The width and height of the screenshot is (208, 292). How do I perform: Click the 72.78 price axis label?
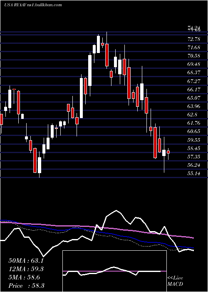(x=194, y=39)
